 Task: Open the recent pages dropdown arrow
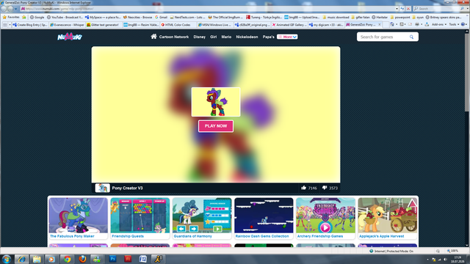point(16,9)
